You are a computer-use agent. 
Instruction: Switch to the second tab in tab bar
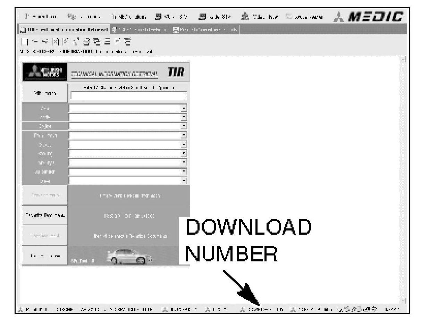pos(140,30)
